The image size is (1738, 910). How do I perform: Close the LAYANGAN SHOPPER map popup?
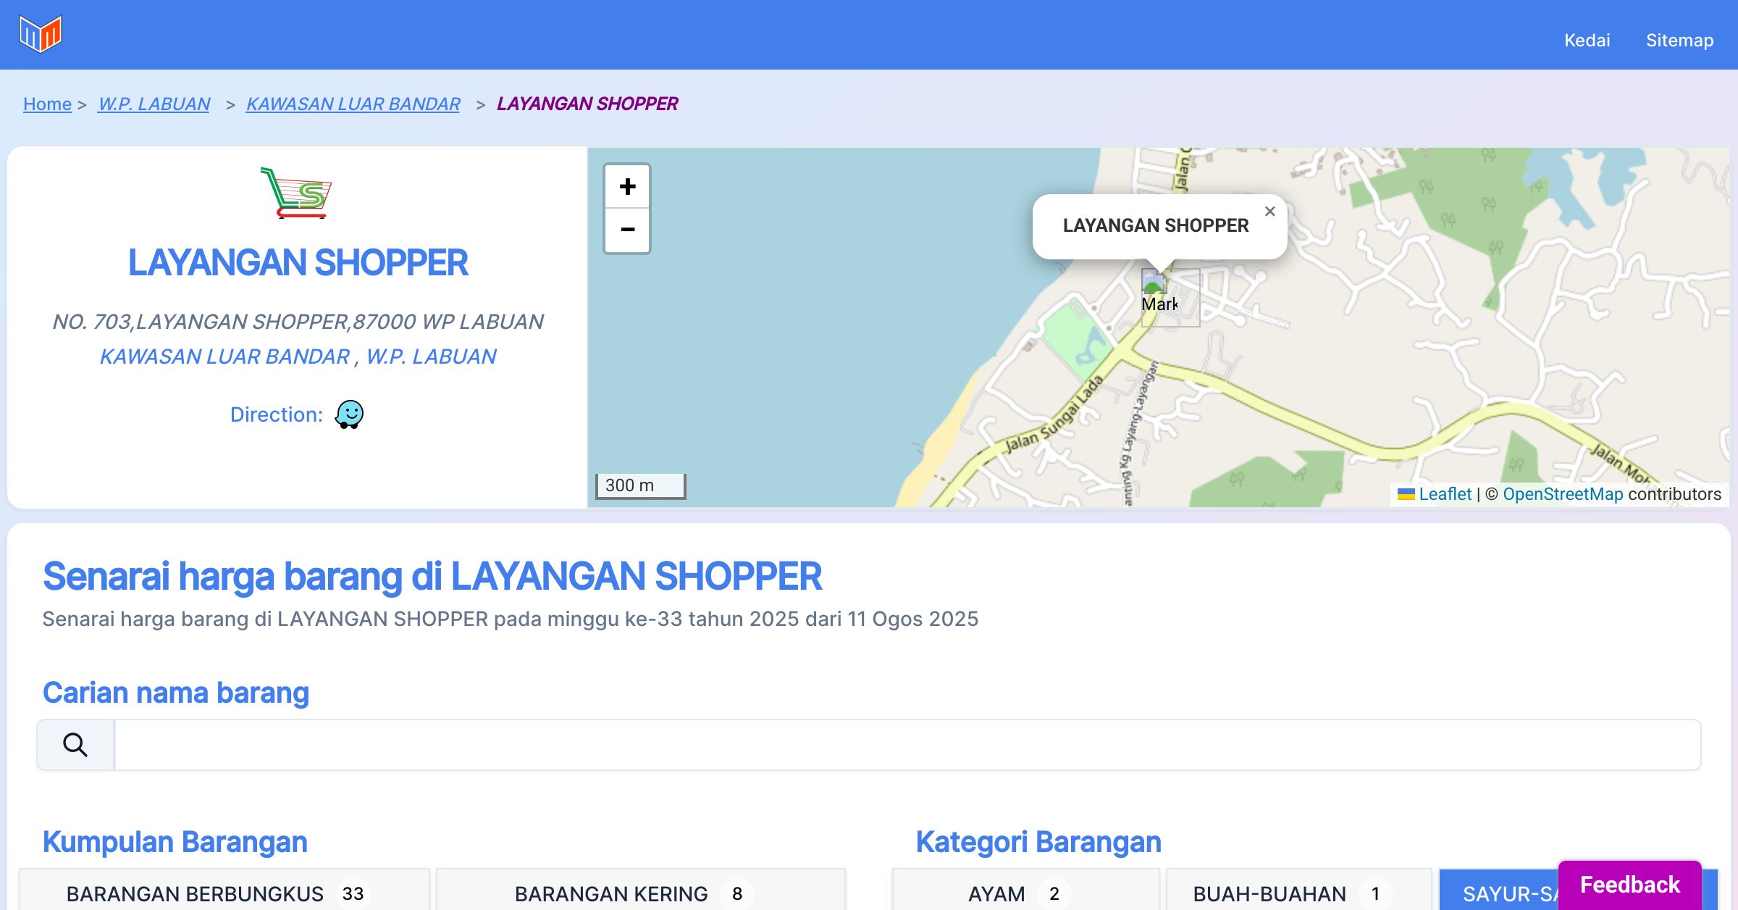pyautogui.click(x=1269, y=212)
